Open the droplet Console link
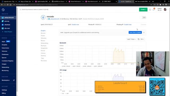170x96 pixels. tap(143, 25)
